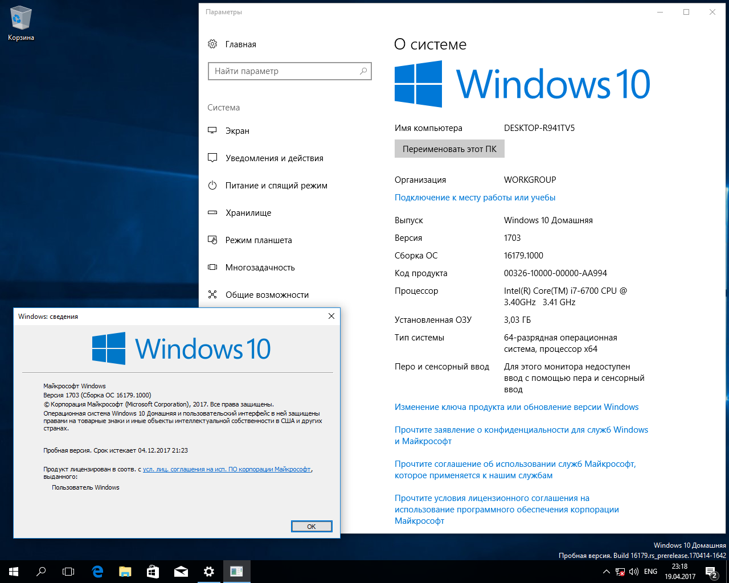Screen dimensions: 729x583
Task: Click the power icon for Питание и спящий режим
Action: click(212, 185)
